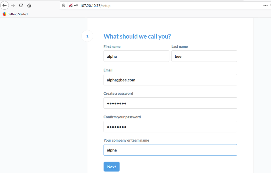Click the 'Your company or team name' label

coord(126,140)
